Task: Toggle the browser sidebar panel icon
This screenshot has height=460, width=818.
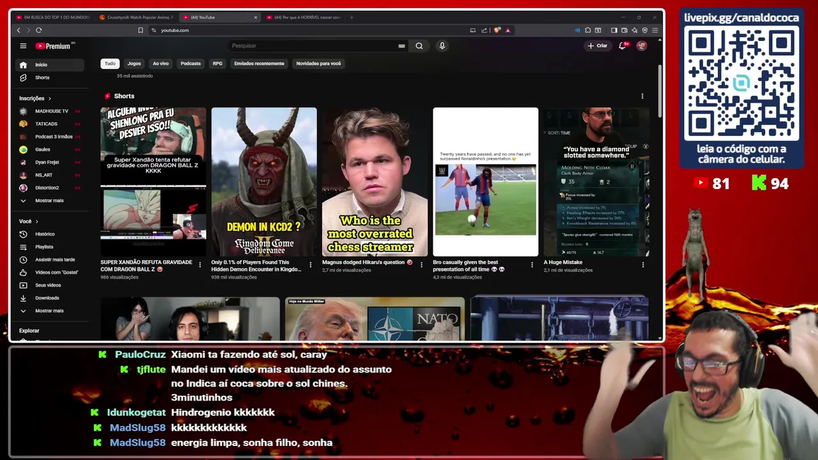Action: click(x=614, y=30)
